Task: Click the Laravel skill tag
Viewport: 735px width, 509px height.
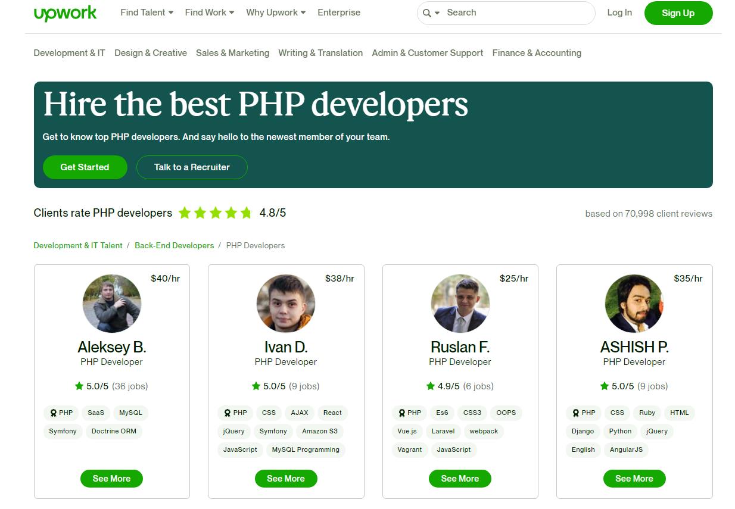Action: point(443,431)
